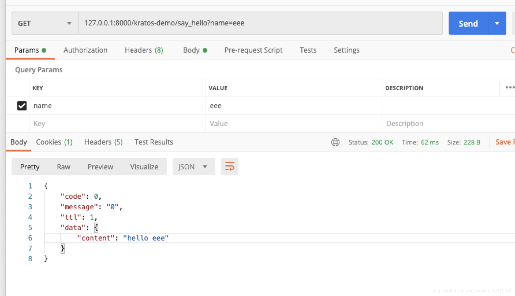This screenshot has height=296, width=515.
Task: Click the Description placeholder field
Action: click(x=448, y=124)
